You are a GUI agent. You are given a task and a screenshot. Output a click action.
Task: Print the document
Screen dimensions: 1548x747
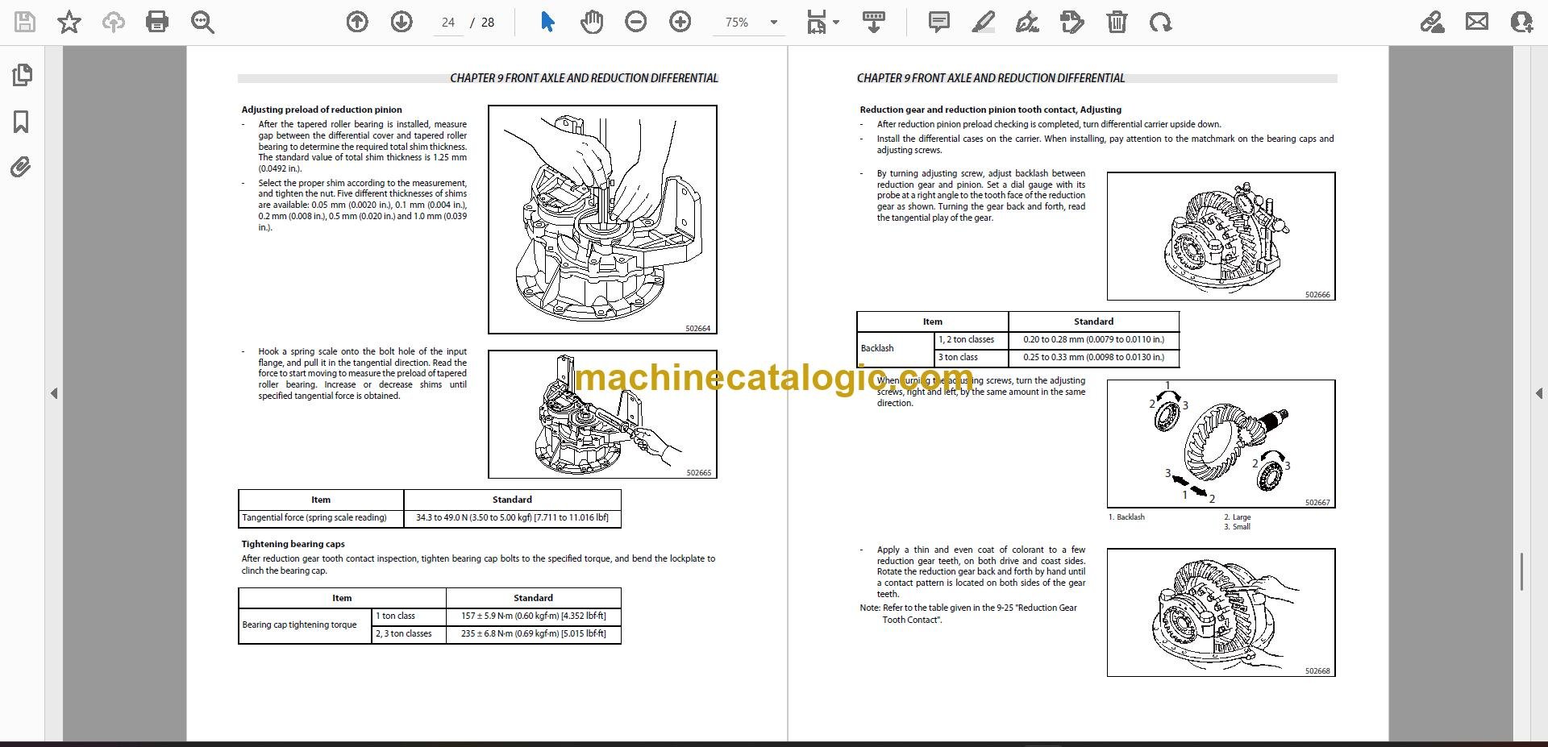tap(157, 22)
